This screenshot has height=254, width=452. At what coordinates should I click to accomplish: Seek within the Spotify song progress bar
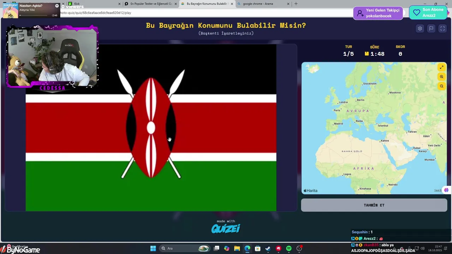click(34, 15)
